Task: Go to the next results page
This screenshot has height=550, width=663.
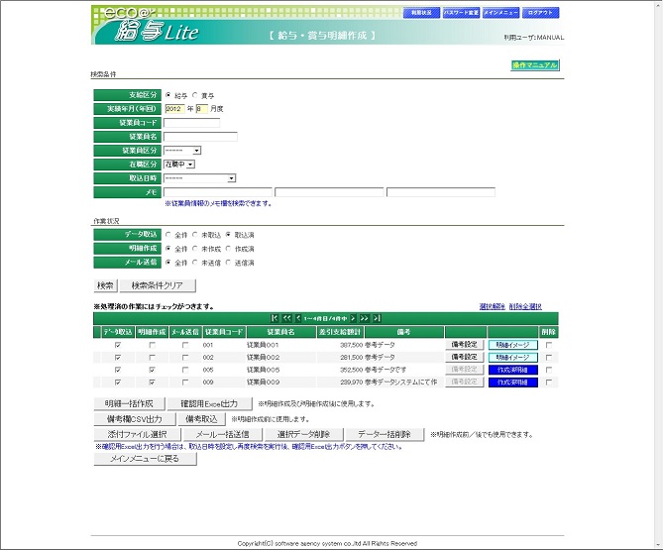Action: [x=353, y=318]
